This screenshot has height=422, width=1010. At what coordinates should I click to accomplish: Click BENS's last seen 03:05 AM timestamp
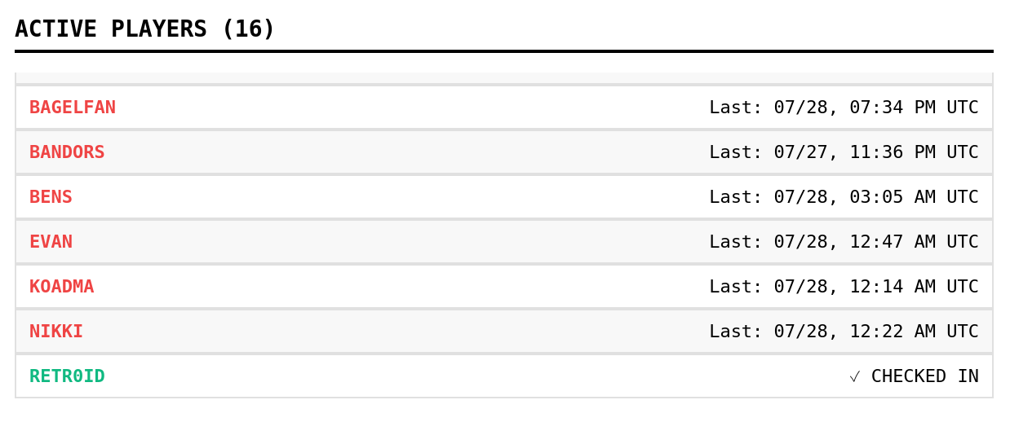point(844,197)
